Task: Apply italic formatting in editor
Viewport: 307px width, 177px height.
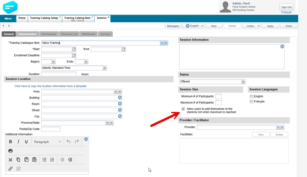Action: point(18,142)
